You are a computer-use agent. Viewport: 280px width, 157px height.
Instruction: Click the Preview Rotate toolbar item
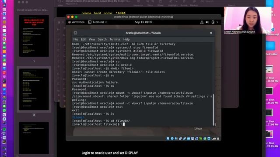coord(184,3)
